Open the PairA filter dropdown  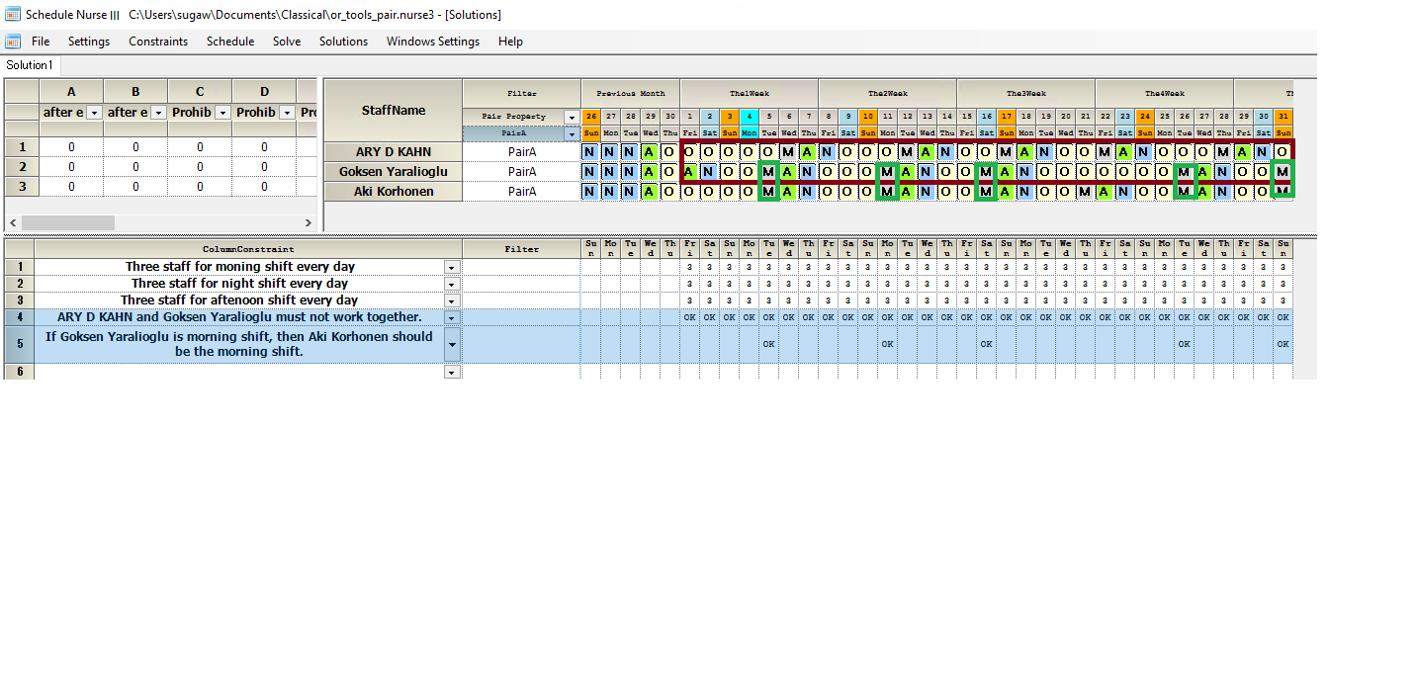[x=571, y=133]
